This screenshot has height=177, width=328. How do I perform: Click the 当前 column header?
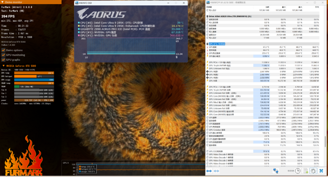267,7
